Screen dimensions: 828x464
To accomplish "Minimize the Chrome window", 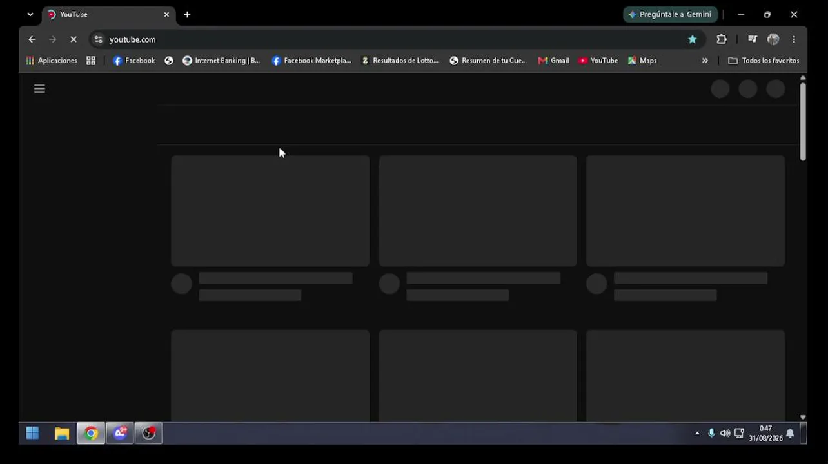I will pos(741,14).
